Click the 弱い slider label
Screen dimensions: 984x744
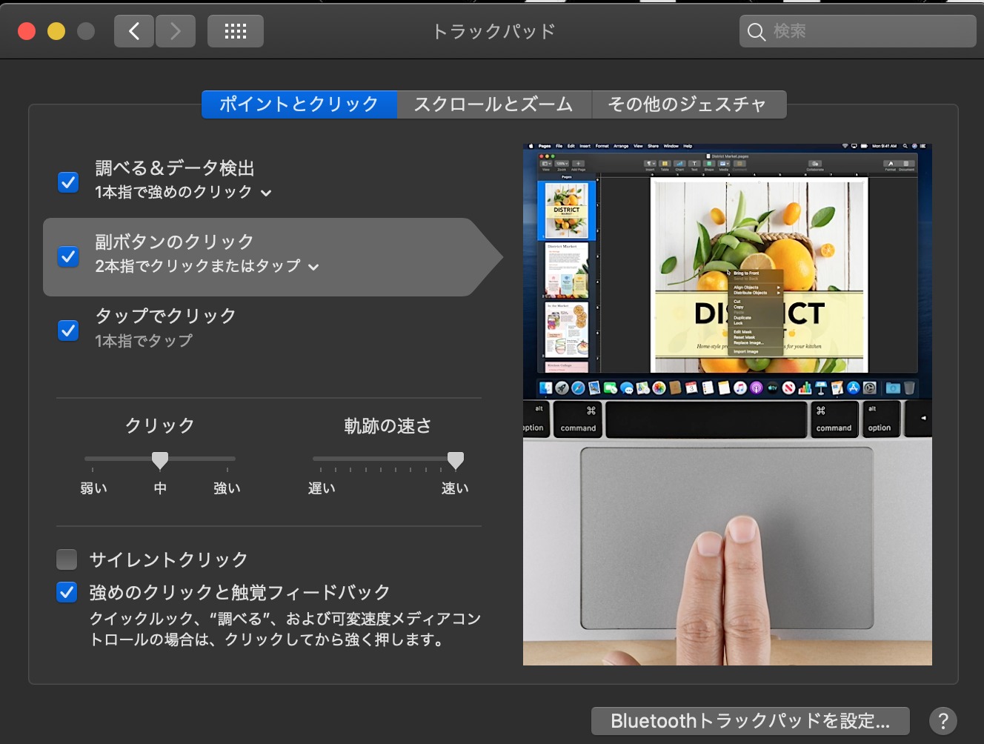tap(93, 488)
